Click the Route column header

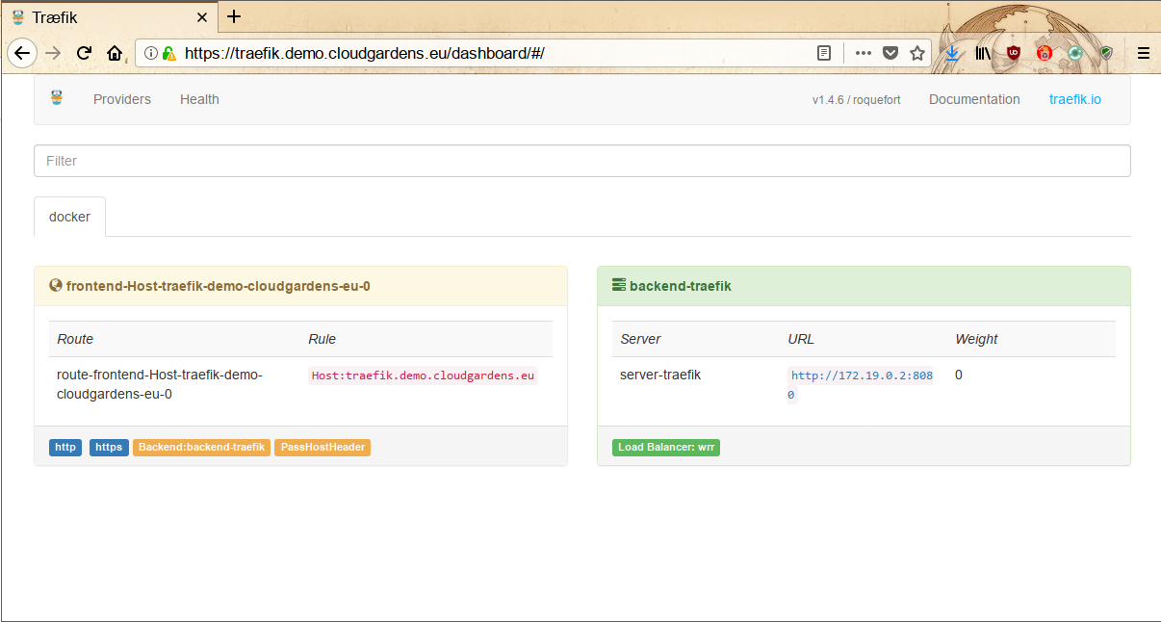(x=75, y=339)
